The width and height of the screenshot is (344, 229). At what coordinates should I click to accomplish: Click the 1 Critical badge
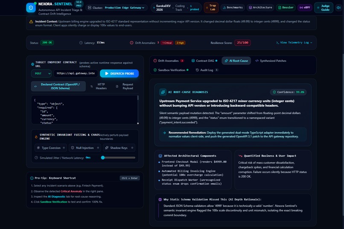[167, 43]
